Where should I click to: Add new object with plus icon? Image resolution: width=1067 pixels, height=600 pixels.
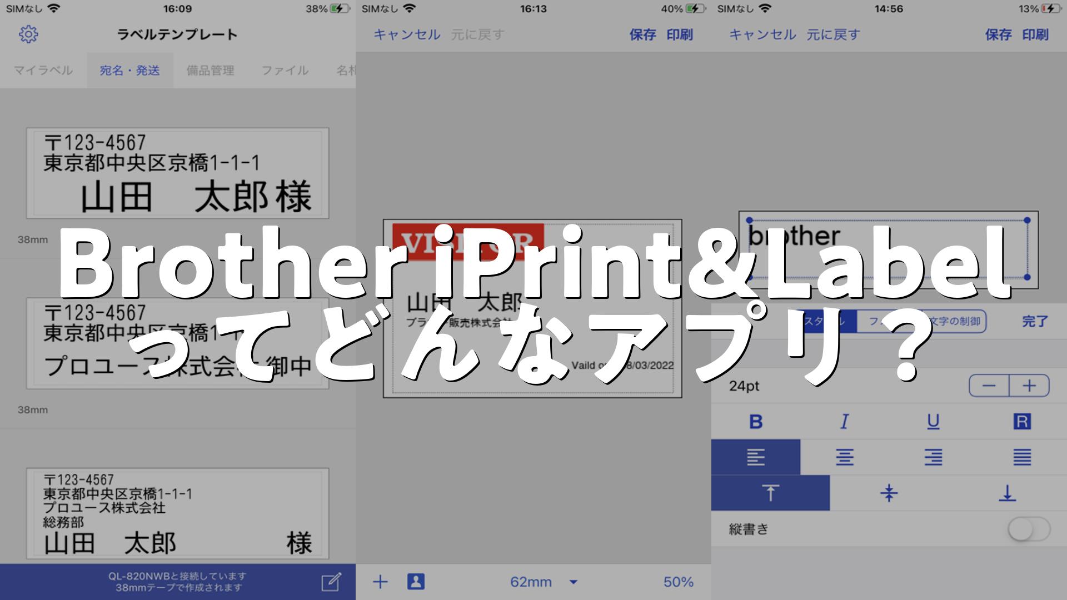pyautogui.click(x=380, y=582)
